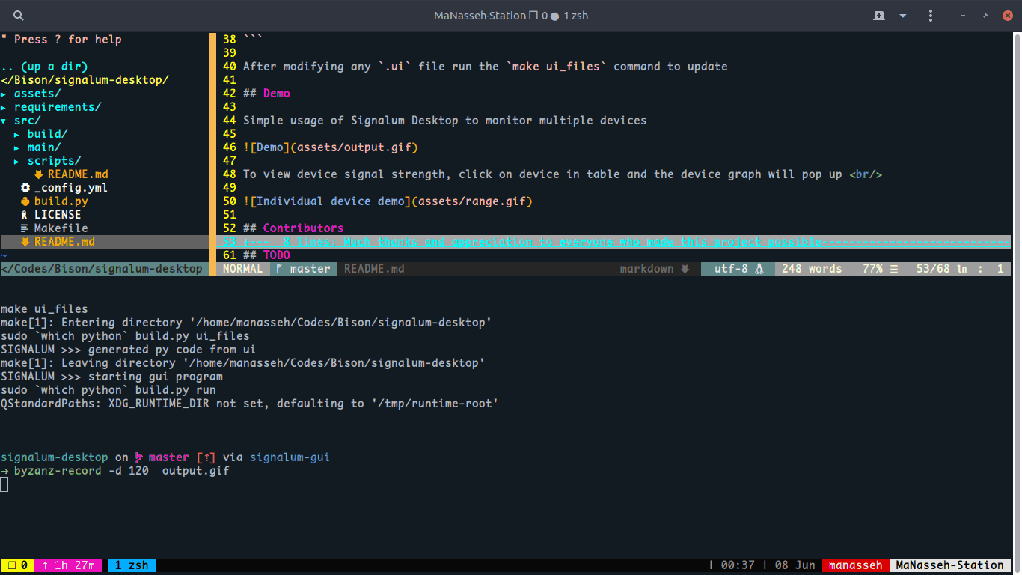Expand the build/ folder arrow
Image resolution: width=1022 pixels, height=575 pixels.
click(x=17, y=134)
